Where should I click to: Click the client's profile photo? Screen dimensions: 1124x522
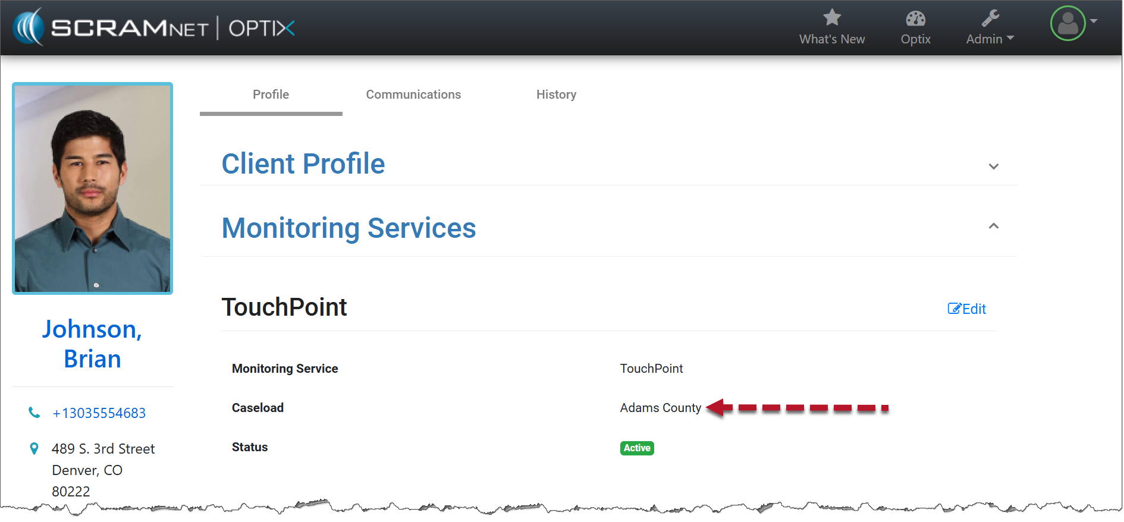[x=93, y=188]
